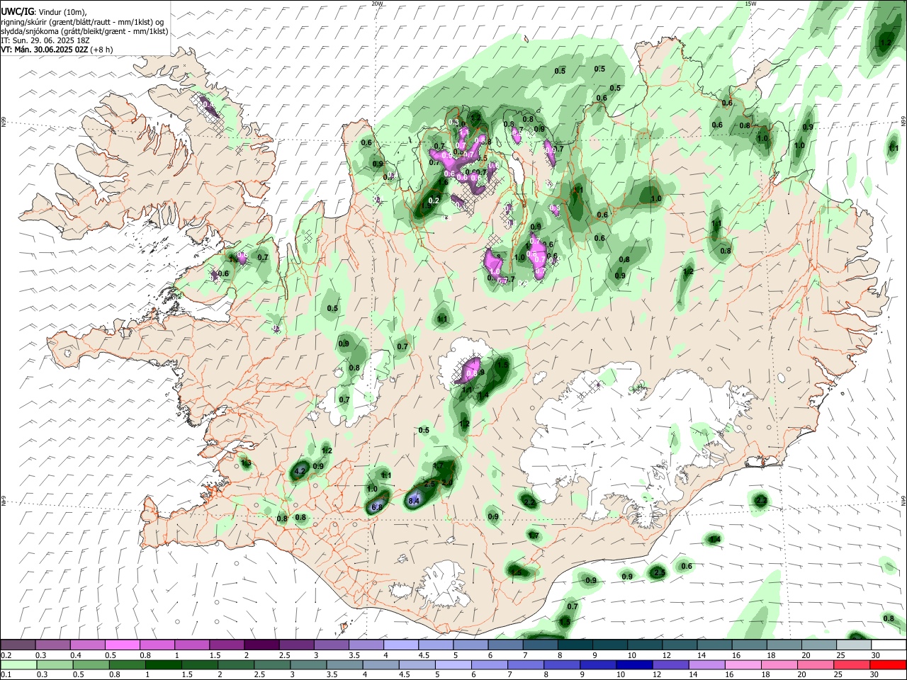Click the 'rigning/skúrir' legend description line
Viewport: 907px width, 680px height.
(84, 21)
